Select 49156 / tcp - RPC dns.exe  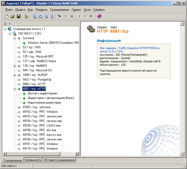click(39, 130)
